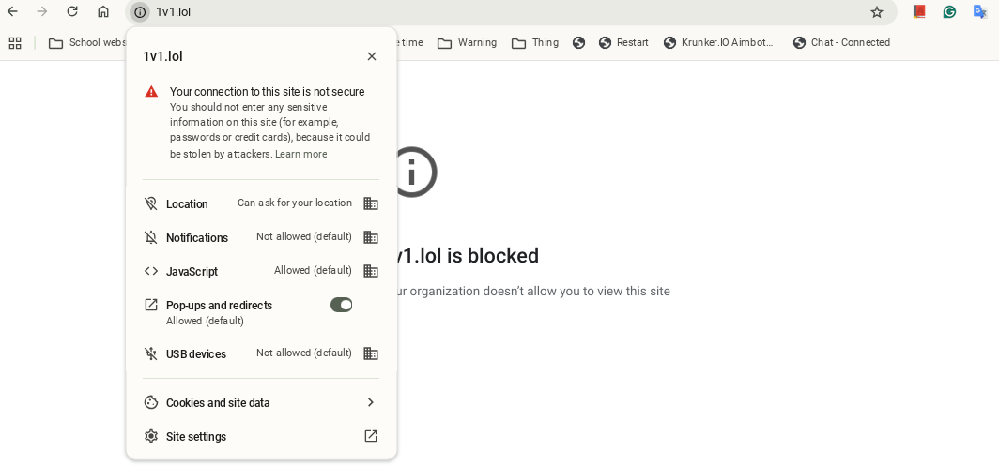The width and height of the screenshot is (999, 466).
Task: Bookmark this page with the star icon
Action: (x=877, y=12)
